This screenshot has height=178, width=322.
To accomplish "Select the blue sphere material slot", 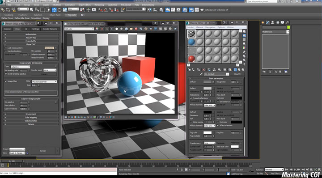I will [191, 42].
